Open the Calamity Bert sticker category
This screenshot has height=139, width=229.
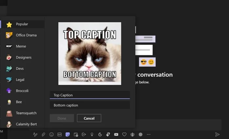[23, 124]
